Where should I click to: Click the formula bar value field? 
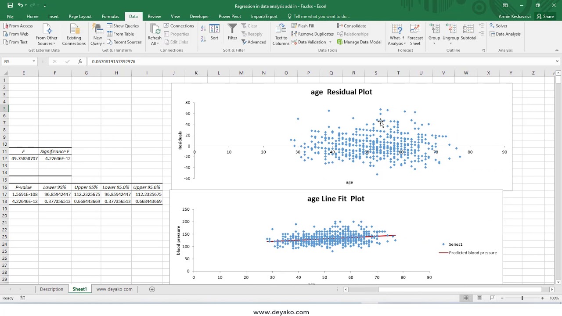coord(321,61)
